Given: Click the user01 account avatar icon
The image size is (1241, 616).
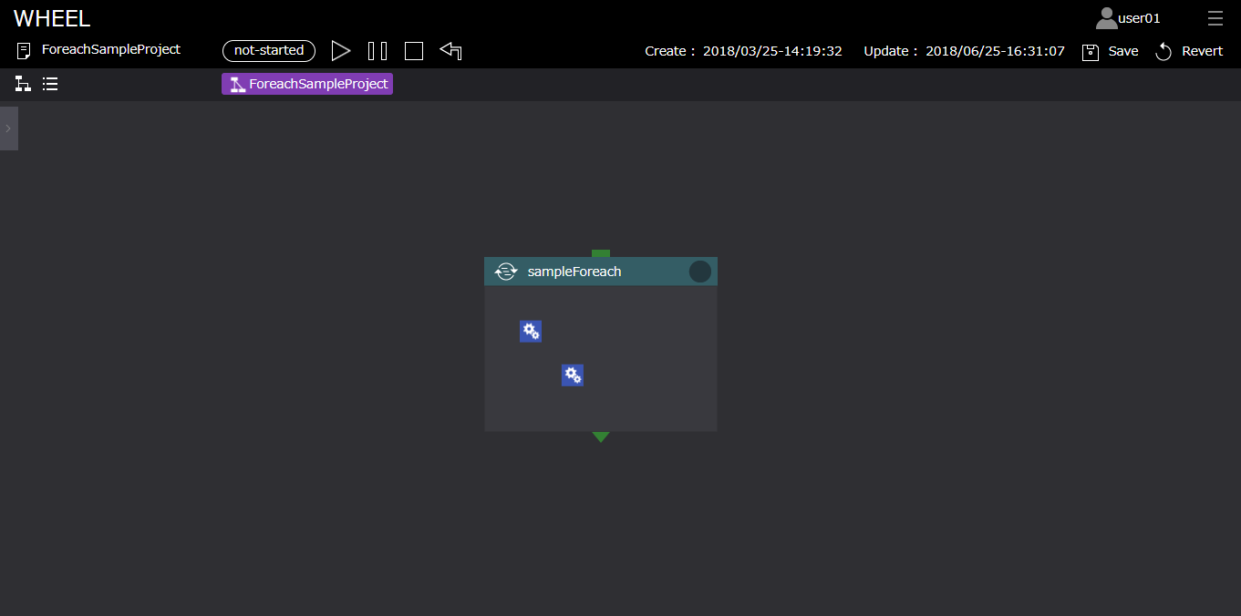Looking at the screenshot, I should click(x=1106, y=18).
